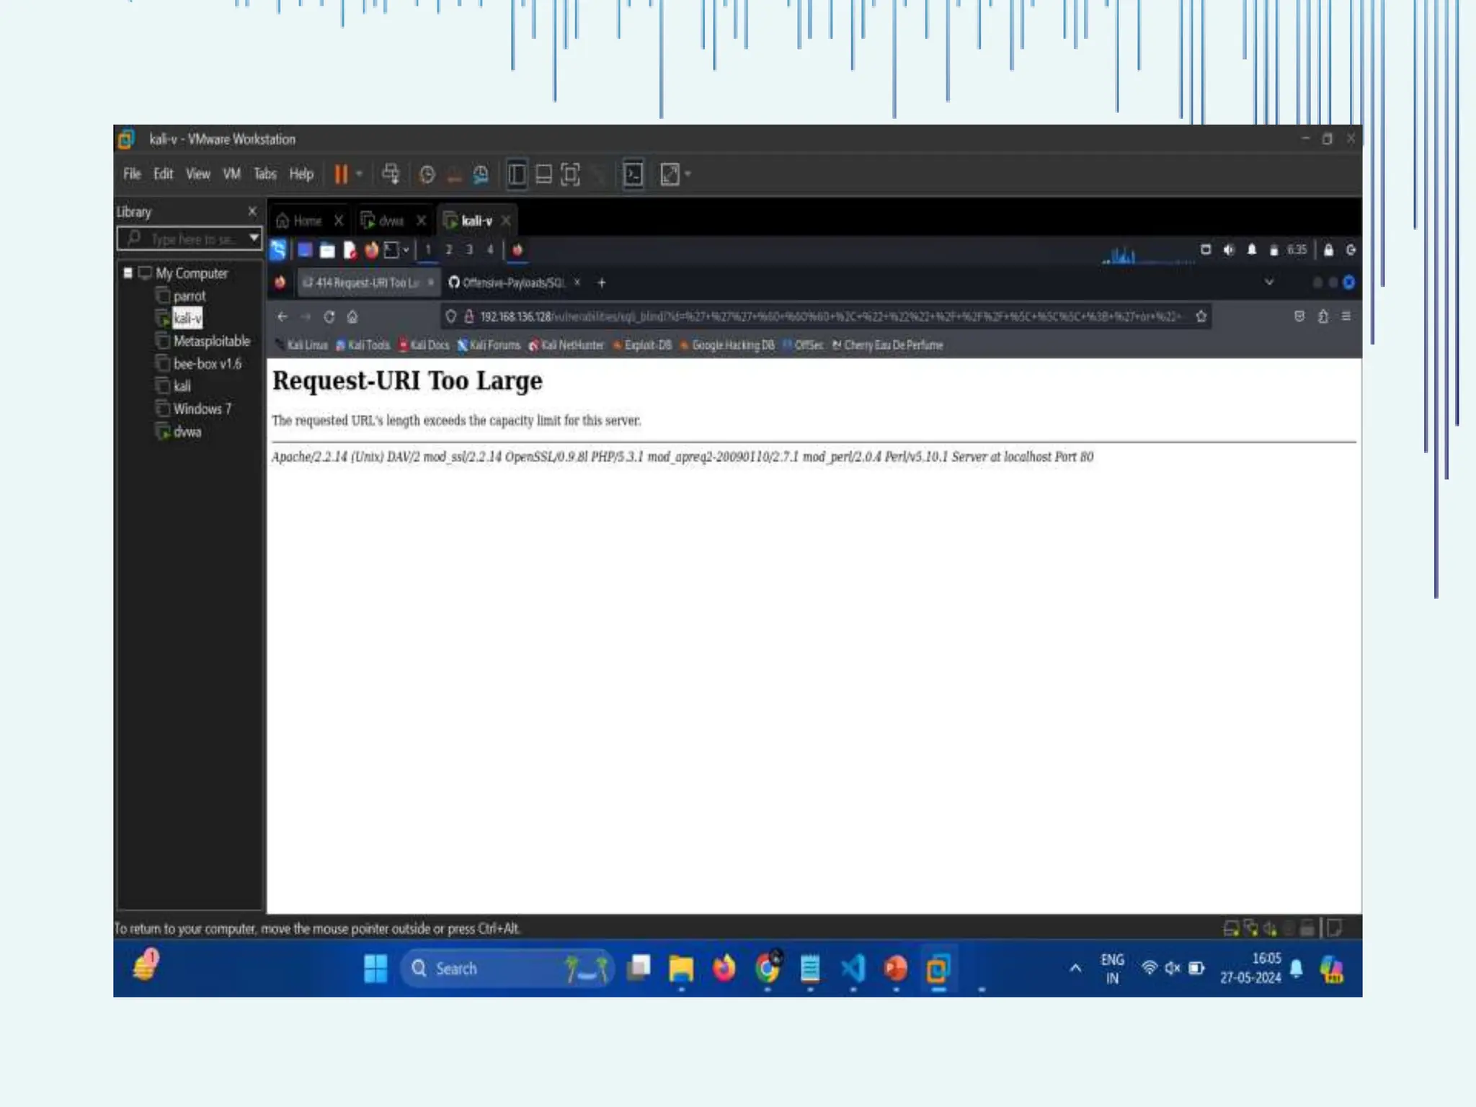The height and width of the screenshot is (1107, 1476).
Task: Open dropdown arrow next to pause button
Action: (x=359, y=174)
